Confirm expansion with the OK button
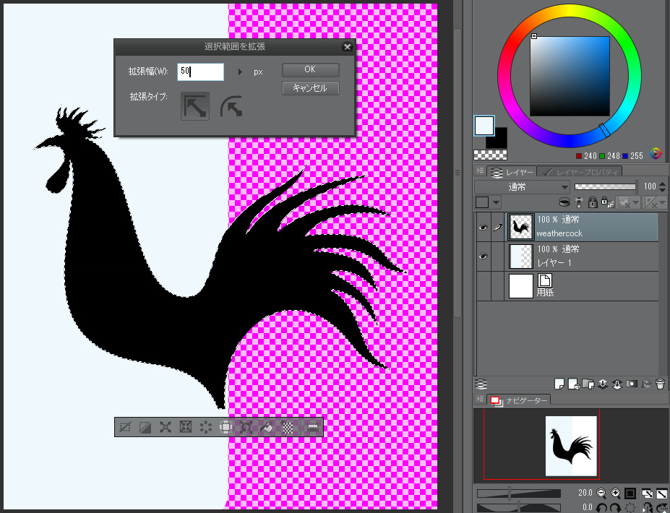The image size is (670, 513). point(310,69)
